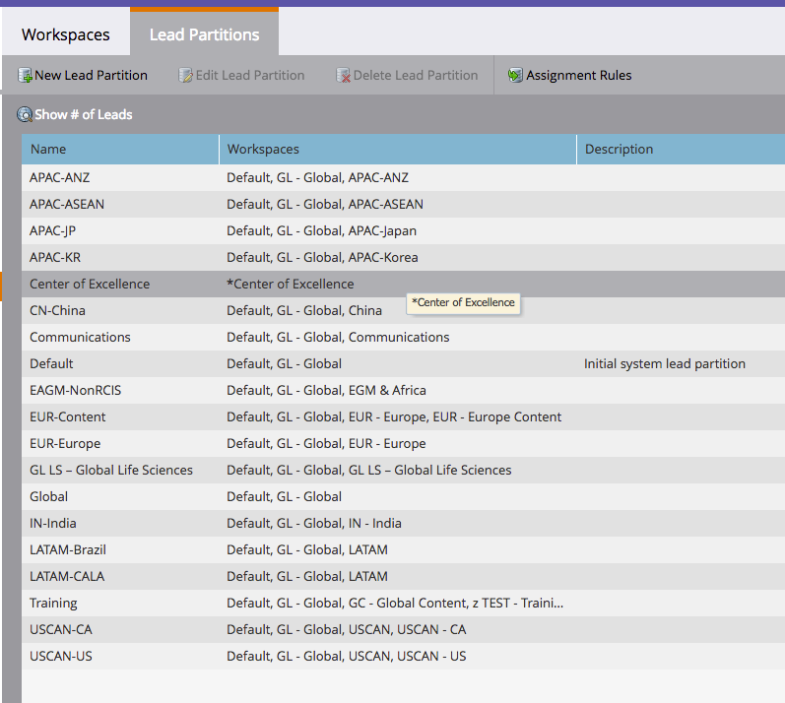
Task: Click the Delete Lead Partition icon
Action: pyautogui.click(x=344, y=75)
